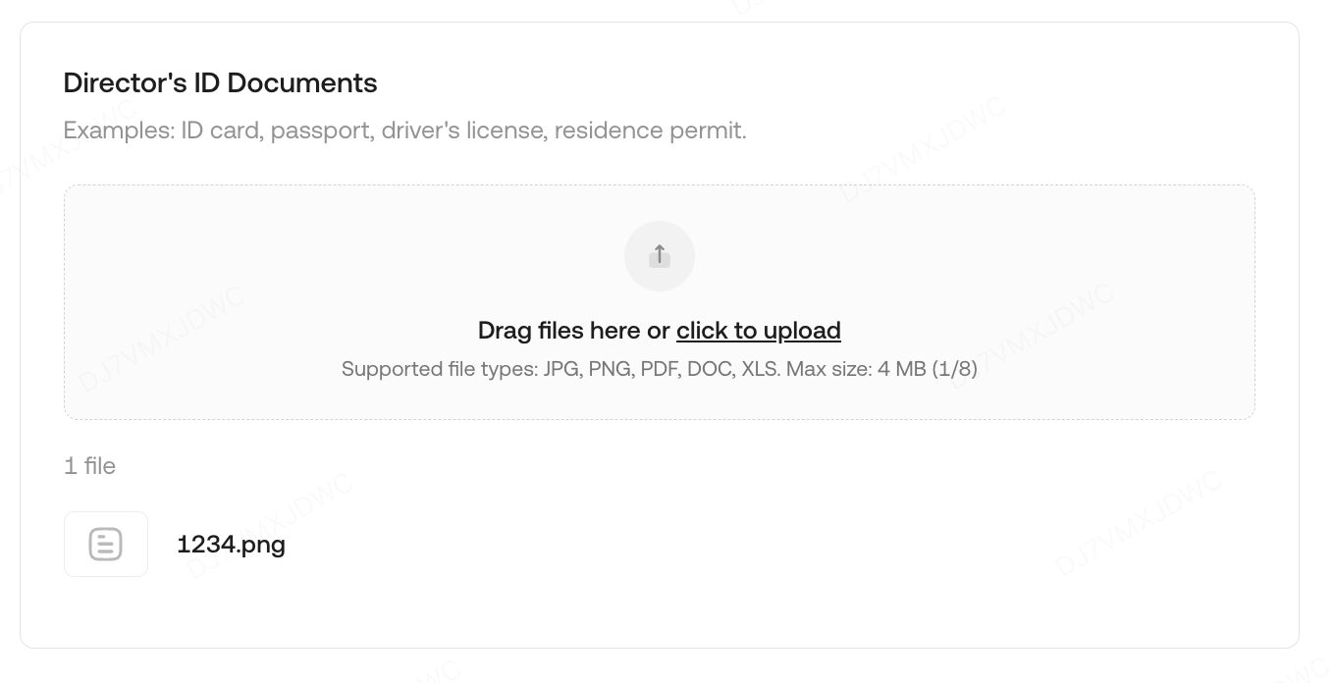
Task: Click the '1 file' count label
Action: 89,466
